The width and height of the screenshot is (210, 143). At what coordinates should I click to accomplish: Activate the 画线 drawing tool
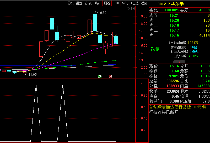107,3
